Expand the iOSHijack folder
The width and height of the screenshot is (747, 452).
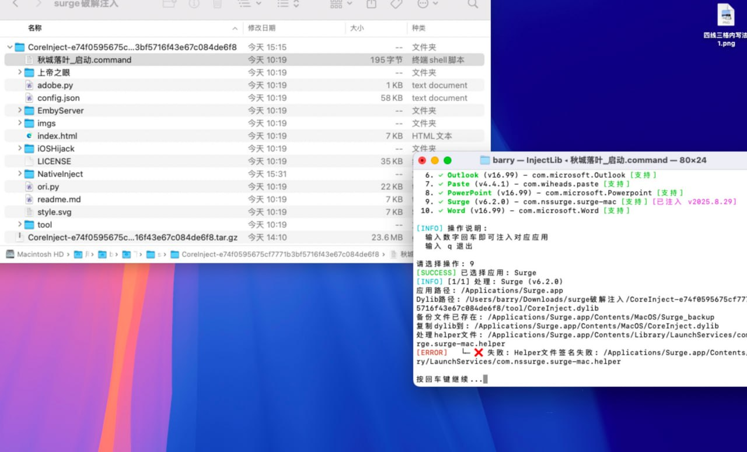coord(19,149)
